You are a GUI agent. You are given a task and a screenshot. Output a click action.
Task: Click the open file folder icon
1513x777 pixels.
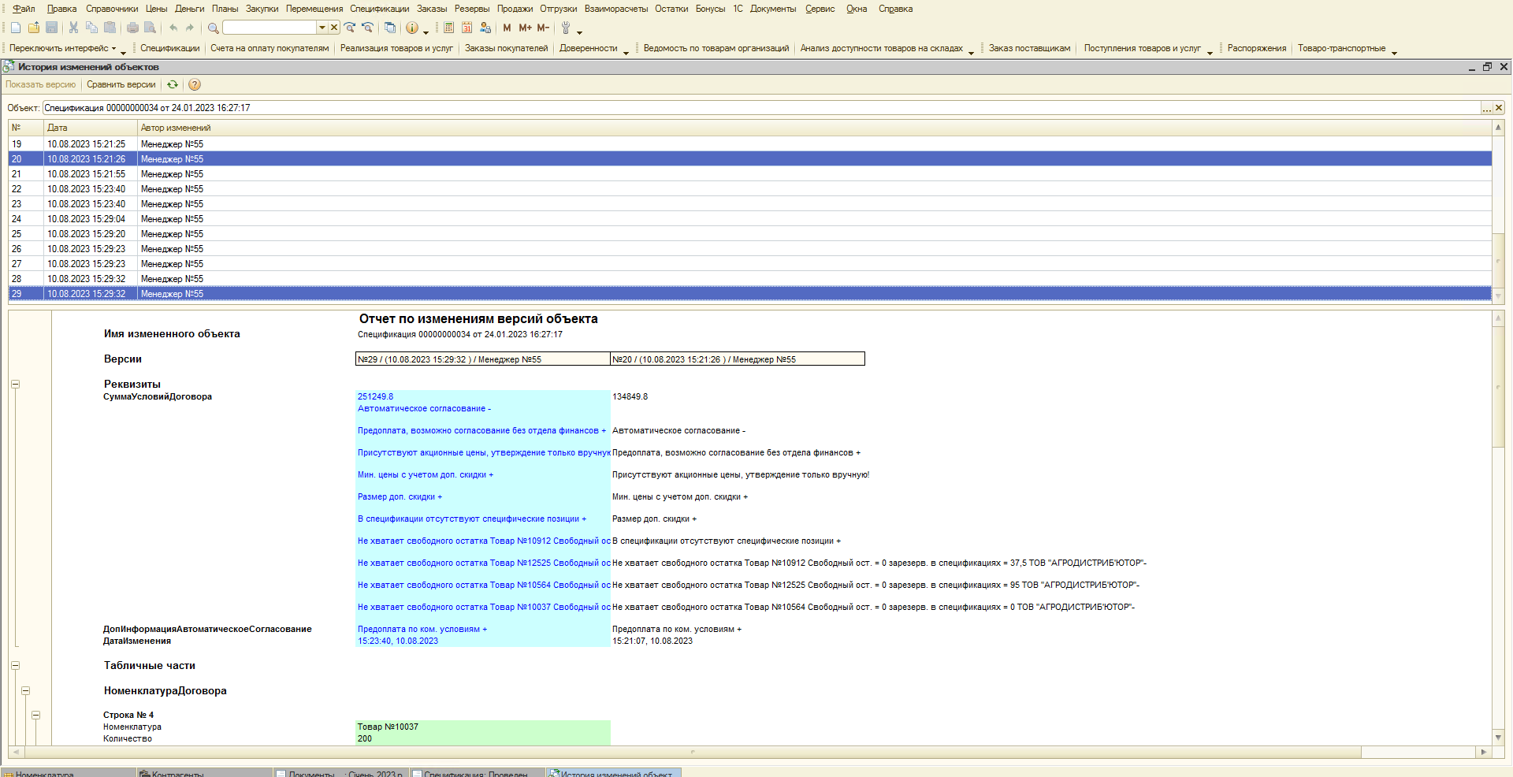[34, 28]
